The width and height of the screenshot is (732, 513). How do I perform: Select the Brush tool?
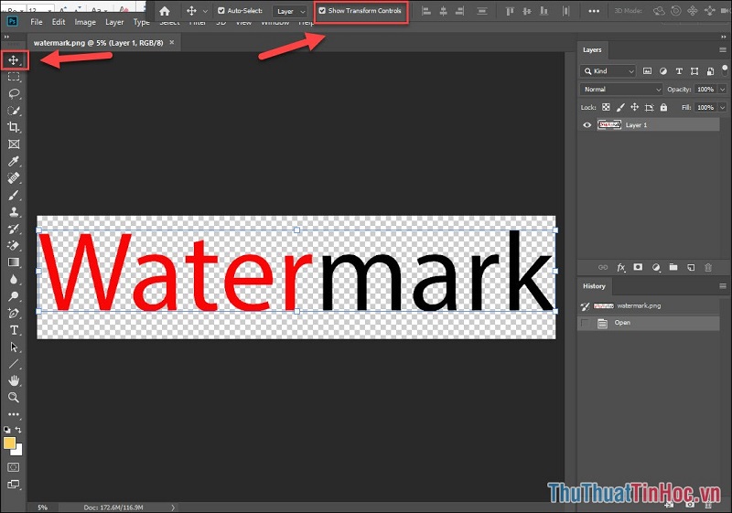tap(14, 195)
